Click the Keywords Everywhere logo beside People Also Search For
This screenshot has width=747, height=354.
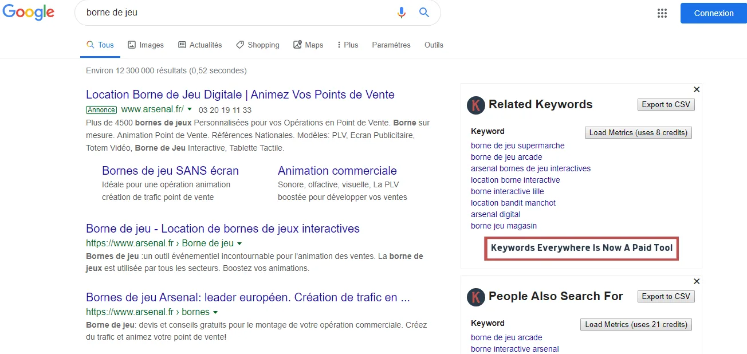click(475, 297)
